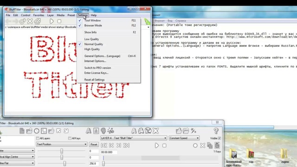Jump to last key with double-forward arrow
This screenshot has height=167, width=297.
pyautogui.click(x=126, y=145)
